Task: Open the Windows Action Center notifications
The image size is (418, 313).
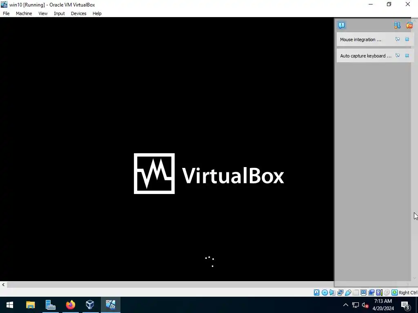Action: 405,305
